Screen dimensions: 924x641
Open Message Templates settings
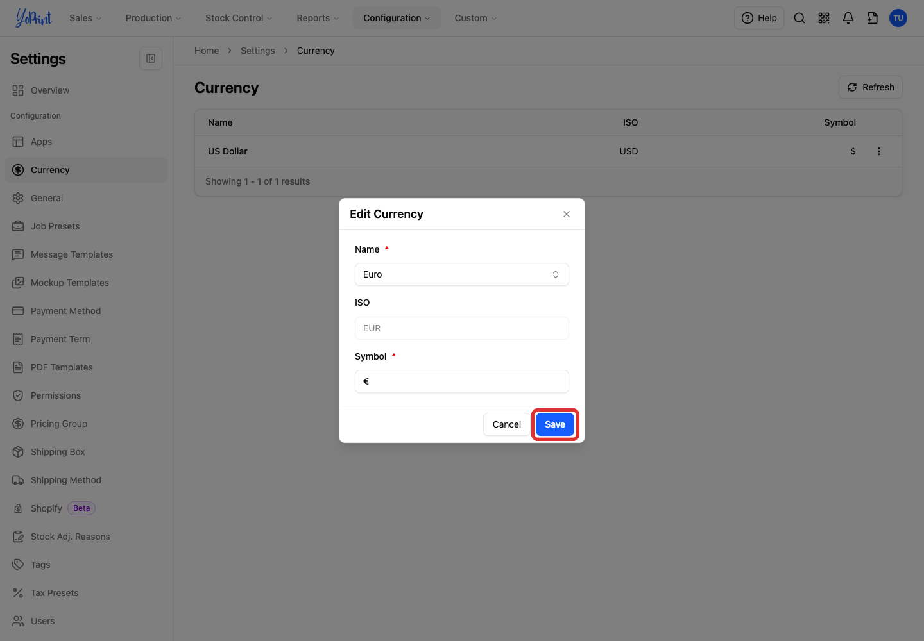[x=86, y=254]
